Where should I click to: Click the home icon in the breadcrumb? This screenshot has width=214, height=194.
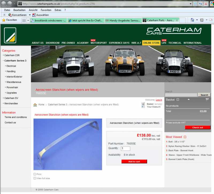coord(35,105)
